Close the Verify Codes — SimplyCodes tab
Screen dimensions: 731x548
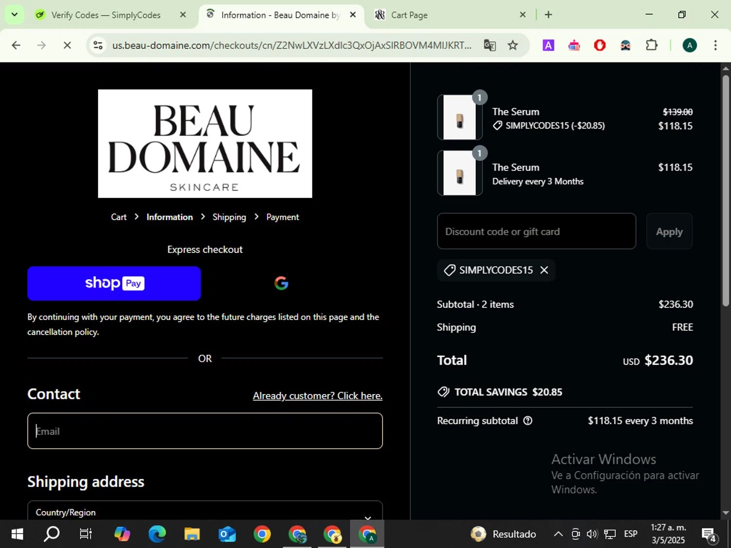[x=183, y=15]
